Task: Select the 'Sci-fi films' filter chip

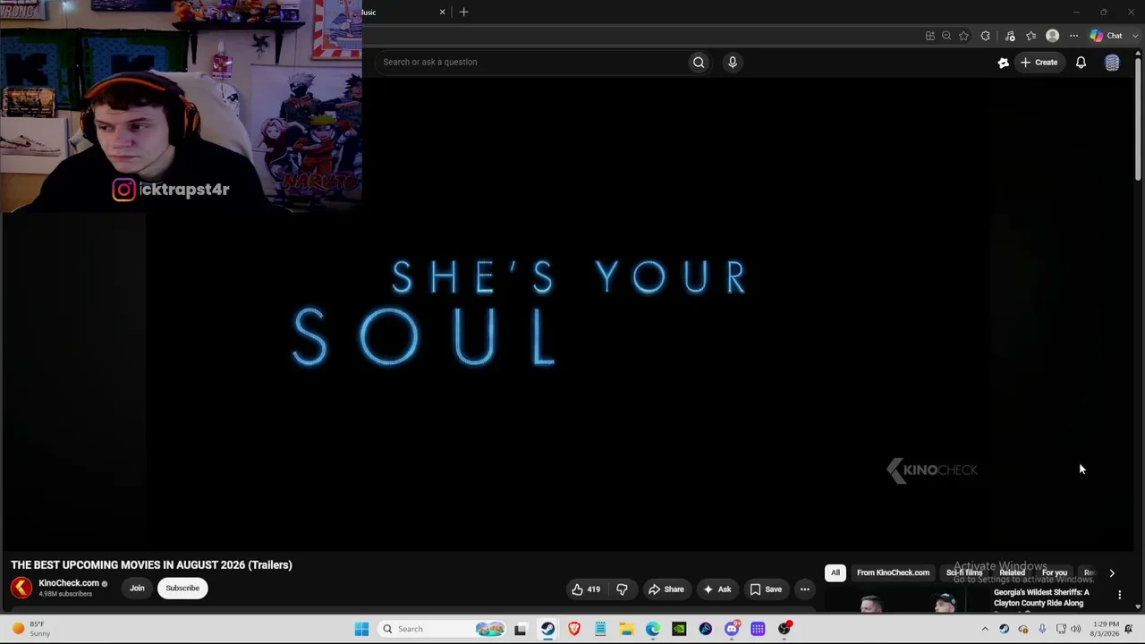Action: pos(964,572)
